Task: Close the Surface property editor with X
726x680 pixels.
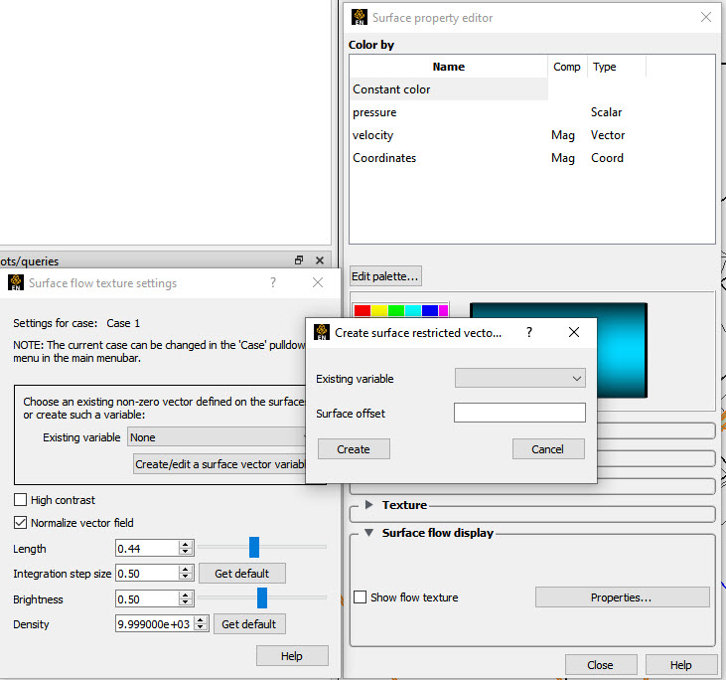Action: (x=705, y=17)
